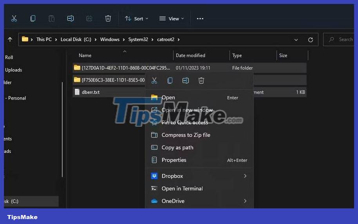Choose Open in new window
358x224 pixels.
click(x=199, y=110)
